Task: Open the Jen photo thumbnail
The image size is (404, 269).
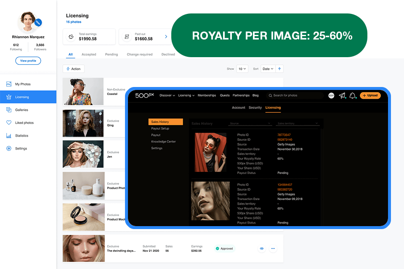Action: pyautogui.click(x=83, y=154)
